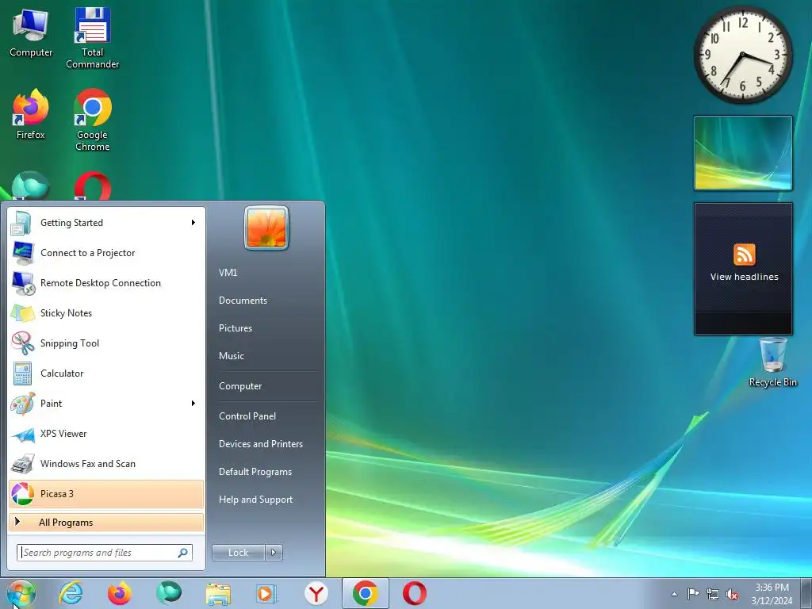Select the Computer desktop icon

[x=31, y=33]
